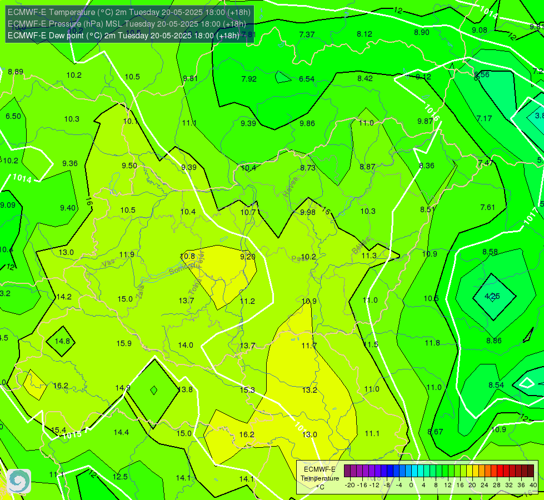Click the 15.4 temperature value
Image resolution: width=544 pixels, height=500 pixels.
click(x=58, y=430)
